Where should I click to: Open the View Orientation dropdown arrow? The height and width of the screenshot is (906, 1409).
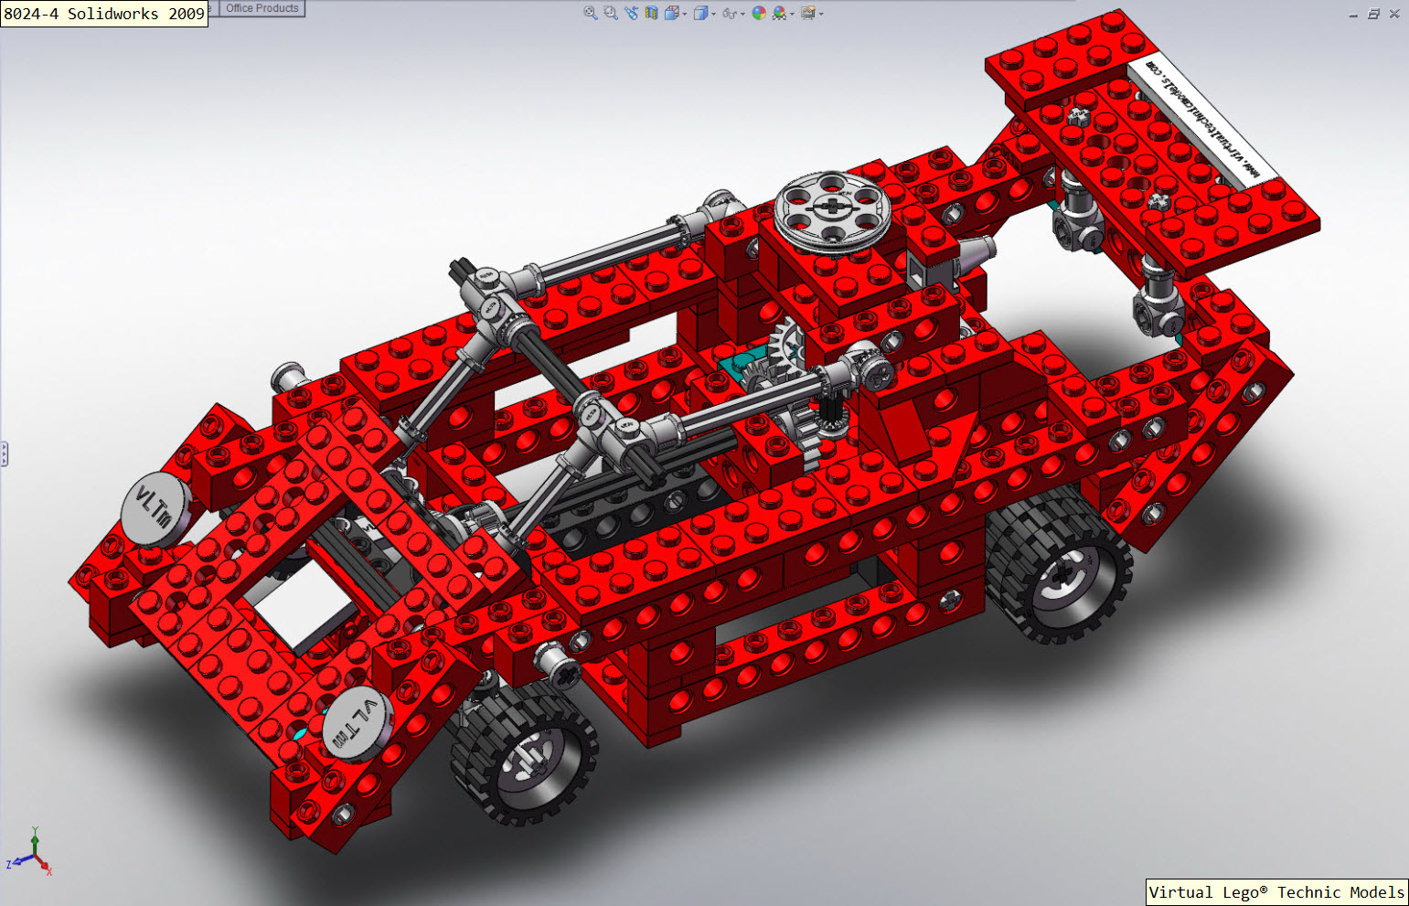point(685,14)
